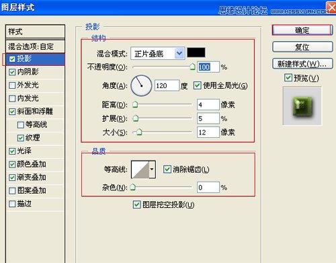Toggle the 颜色叠加 color overlay checkbox
Image resolution: width=336 pixels, height=263 pixels.
(x=12, y=164)
